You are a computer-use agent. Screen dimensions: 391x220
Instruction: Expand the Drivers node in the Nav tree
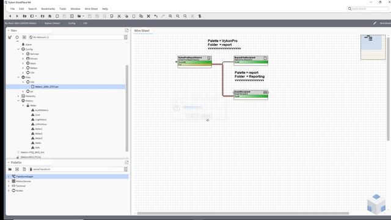coord(23,59)
